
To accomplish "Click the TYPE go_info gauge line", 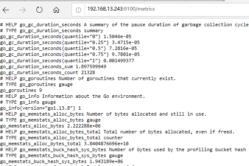I will pos(28,102).
